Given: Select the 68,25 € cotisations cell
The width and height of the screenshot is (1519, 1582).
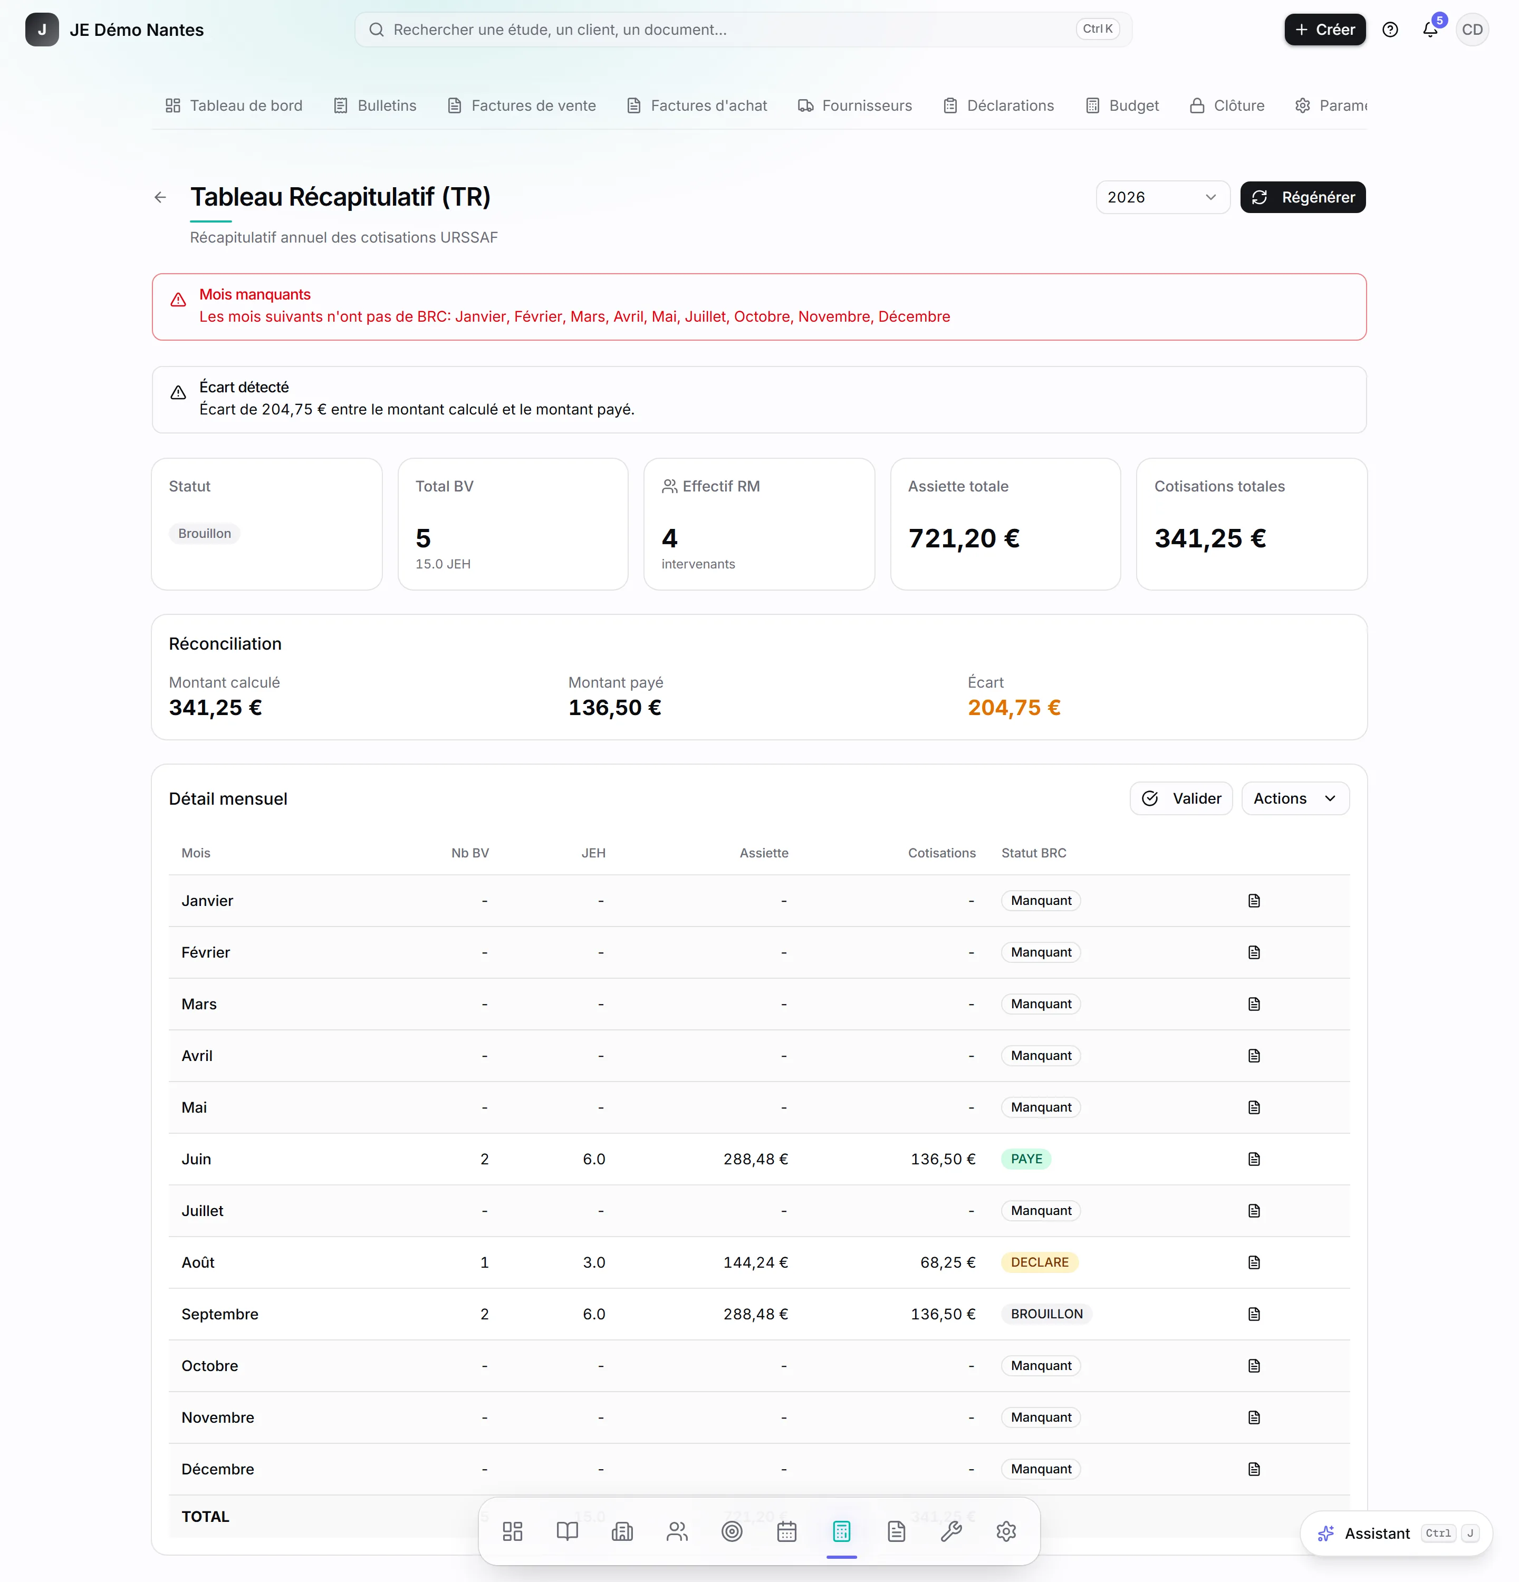Looking at the screenshot, I should pos(948,1262).
